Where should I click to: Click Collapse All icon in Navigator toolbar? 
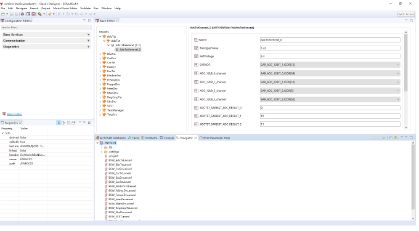point(391,138)
